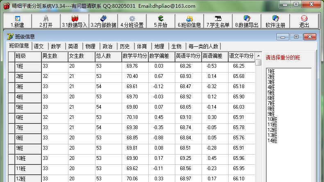This screenshot has height=182, width=324.
Task: Click the 数学平均分 column header
Action: 135,57
